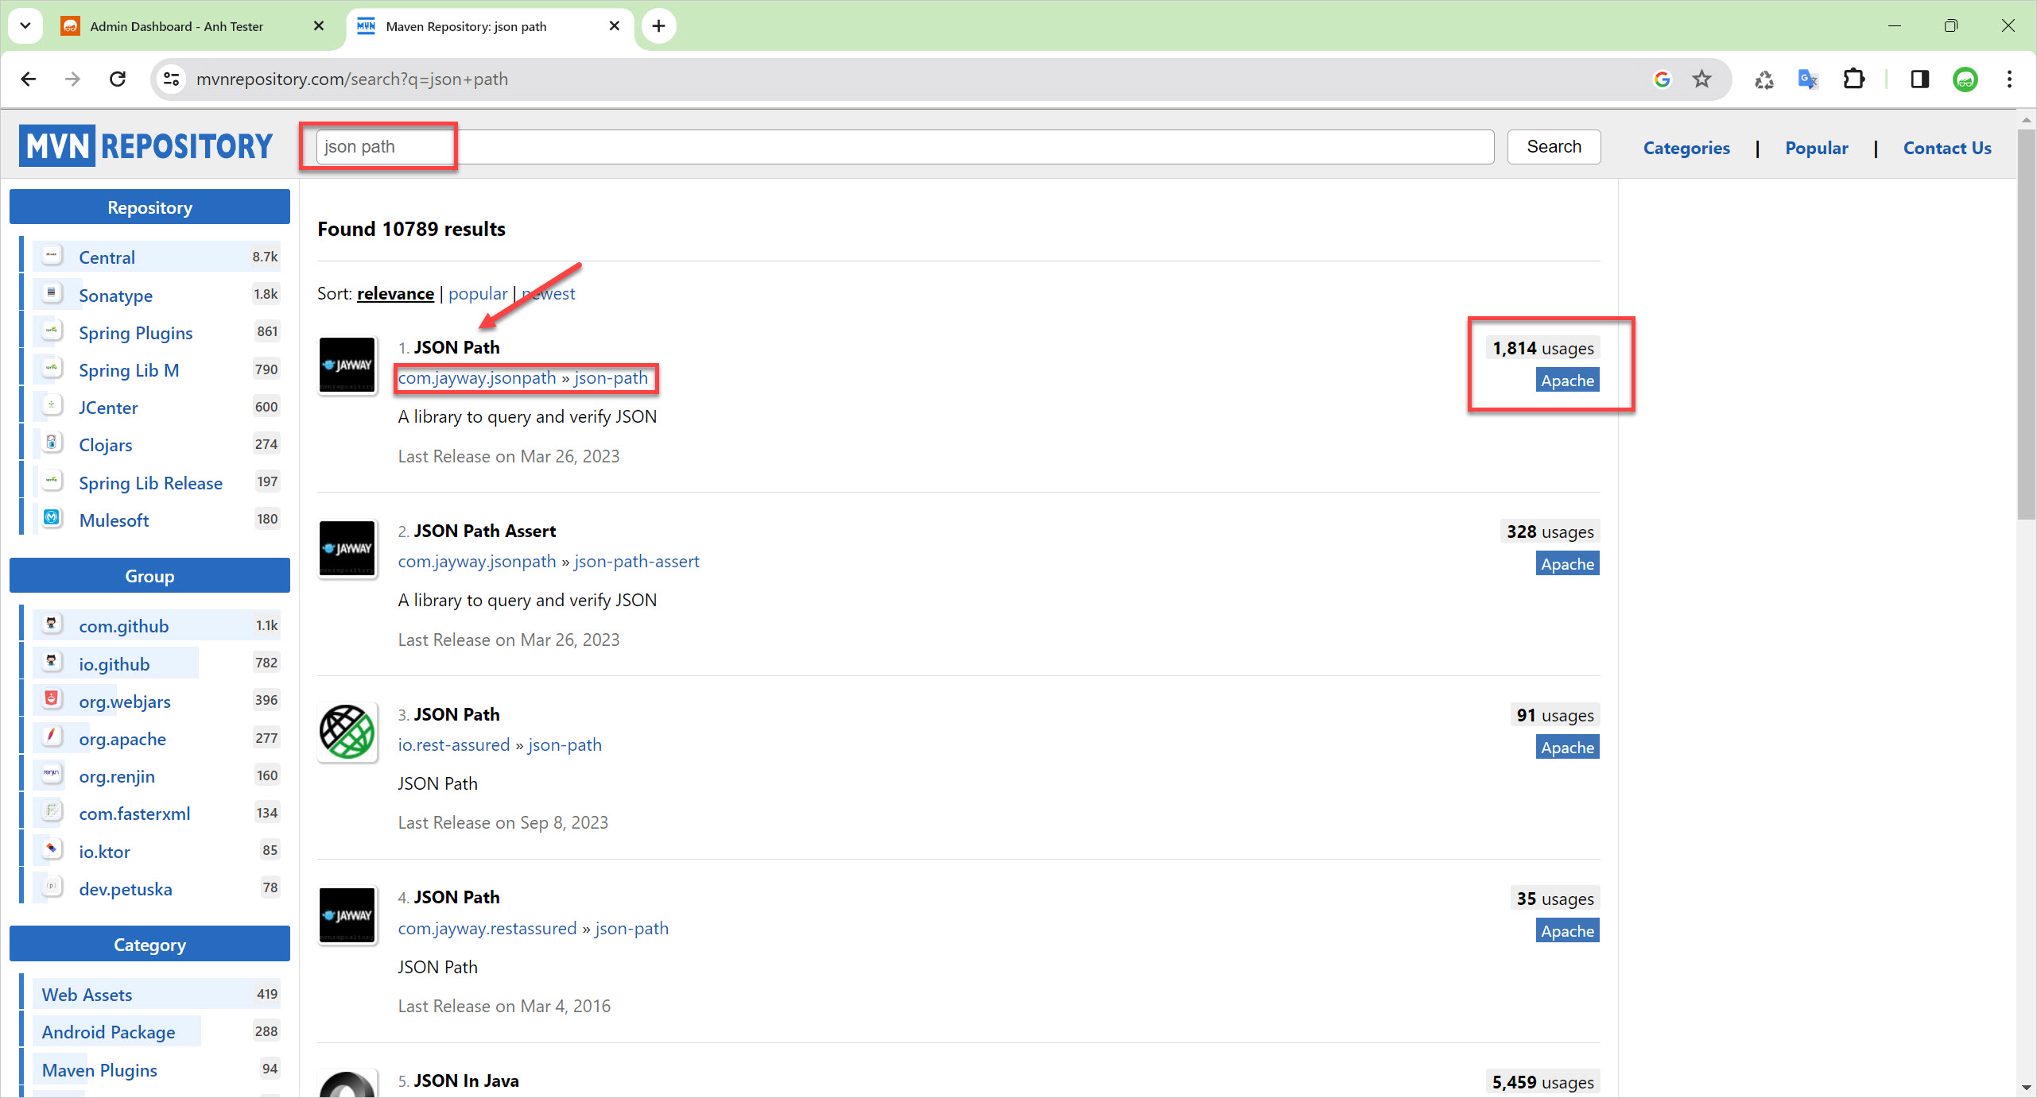
Task: Click the page vertical scrollbar thumb
Action: pyautogui.click(x=2026, y=324)
